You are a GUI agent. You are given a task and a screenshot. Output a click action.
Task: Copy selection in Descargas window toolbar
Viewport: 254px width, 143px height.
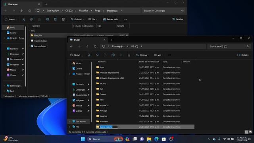[31, 19]
